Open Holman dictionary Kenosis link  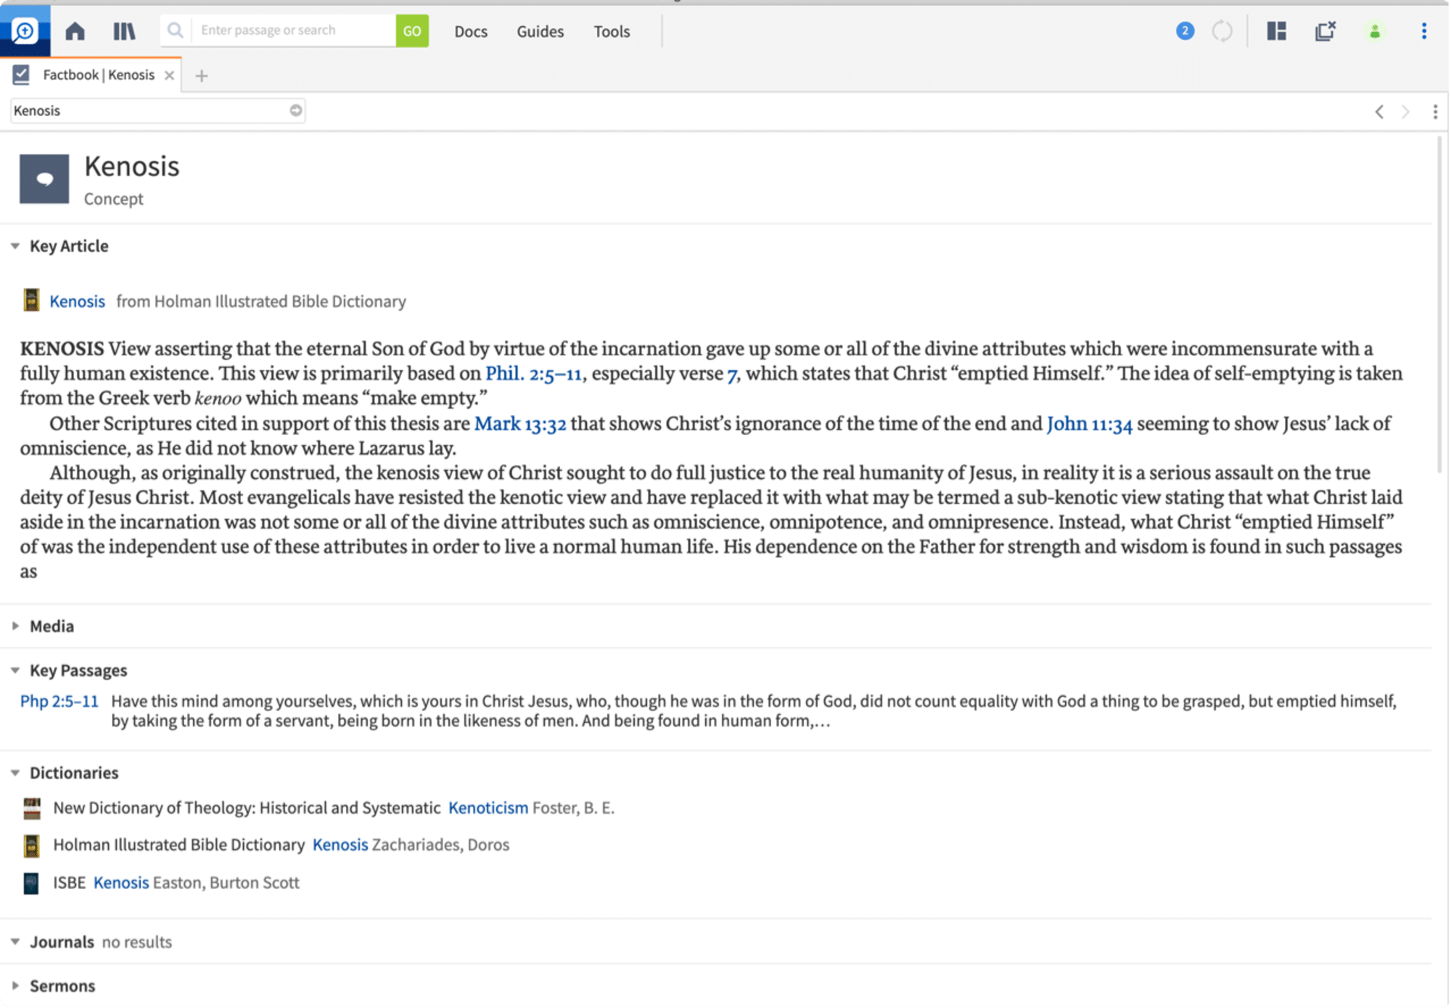click(x=340, y=845)
